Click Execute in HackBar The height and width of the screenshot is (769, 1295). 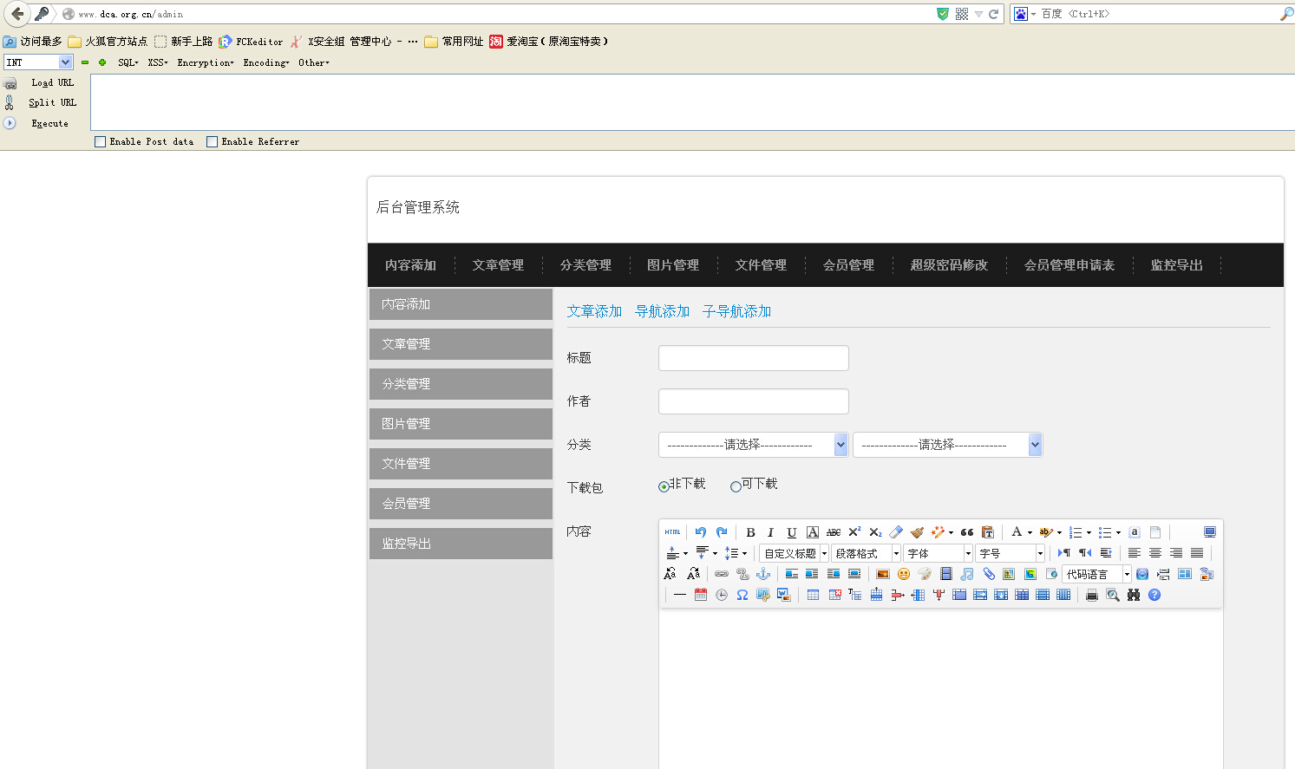click(49, 124)
